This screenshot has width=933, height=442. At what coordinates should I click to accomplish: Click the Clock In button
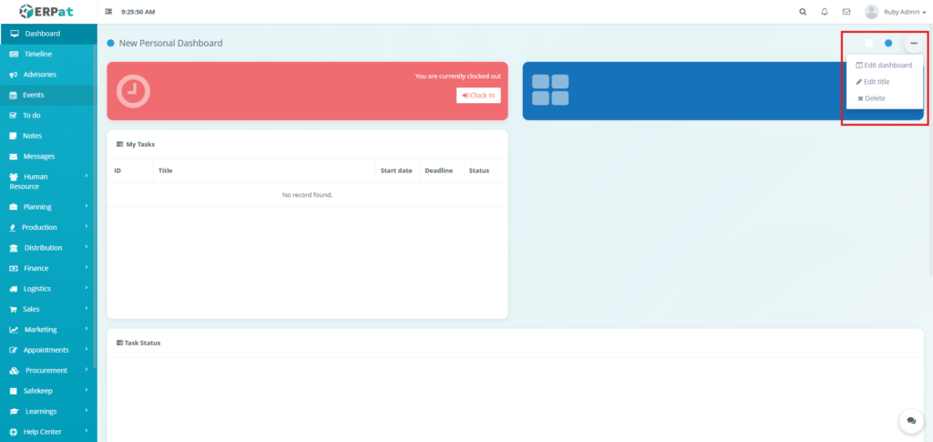[x=478, y=95]
